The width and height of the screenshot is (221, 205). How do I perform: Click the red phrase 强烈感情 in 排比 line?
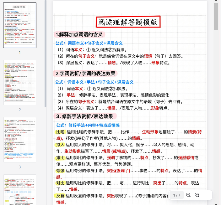point(186,158)
